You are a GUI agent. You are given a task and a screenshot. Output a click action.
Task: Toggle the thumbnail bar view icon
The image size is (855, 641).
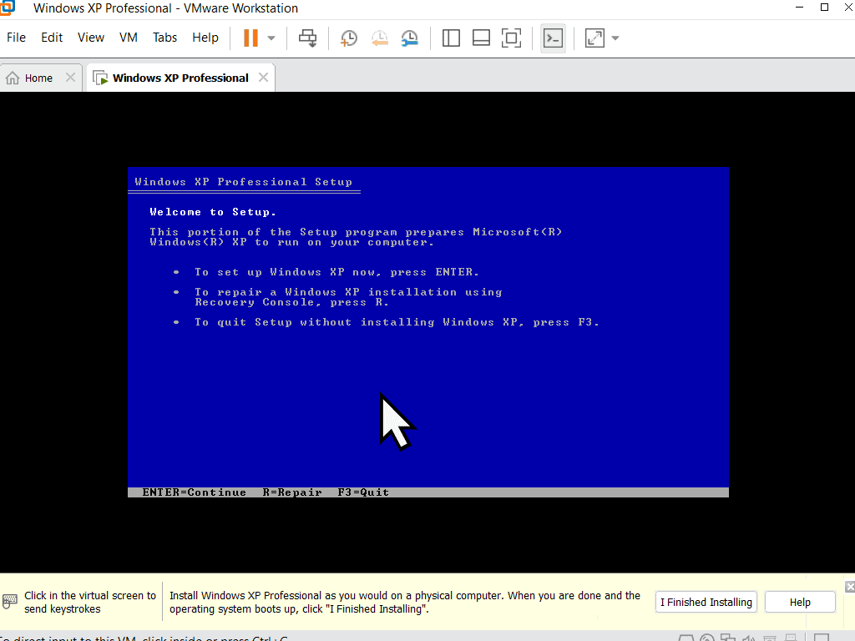click(x=481, y=38)
